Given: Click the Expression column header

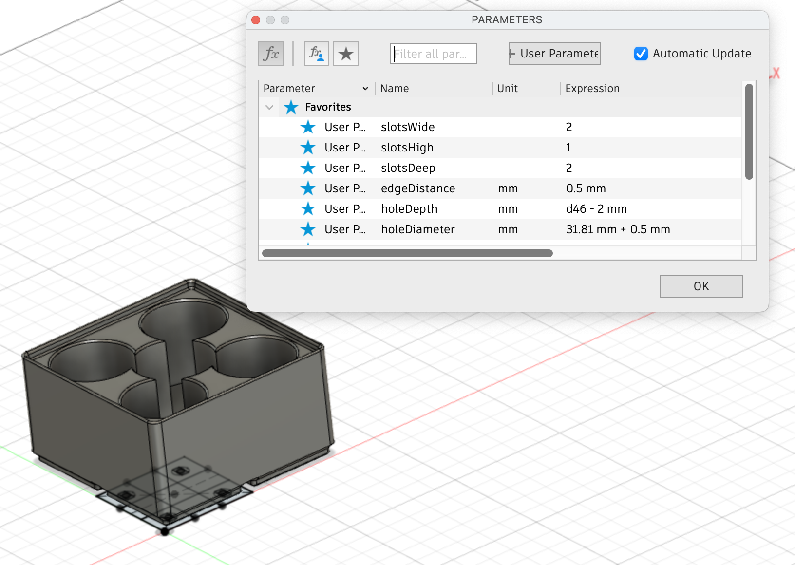Looking at the screenshot, I should pyautogui.click(x=592, y=89).
